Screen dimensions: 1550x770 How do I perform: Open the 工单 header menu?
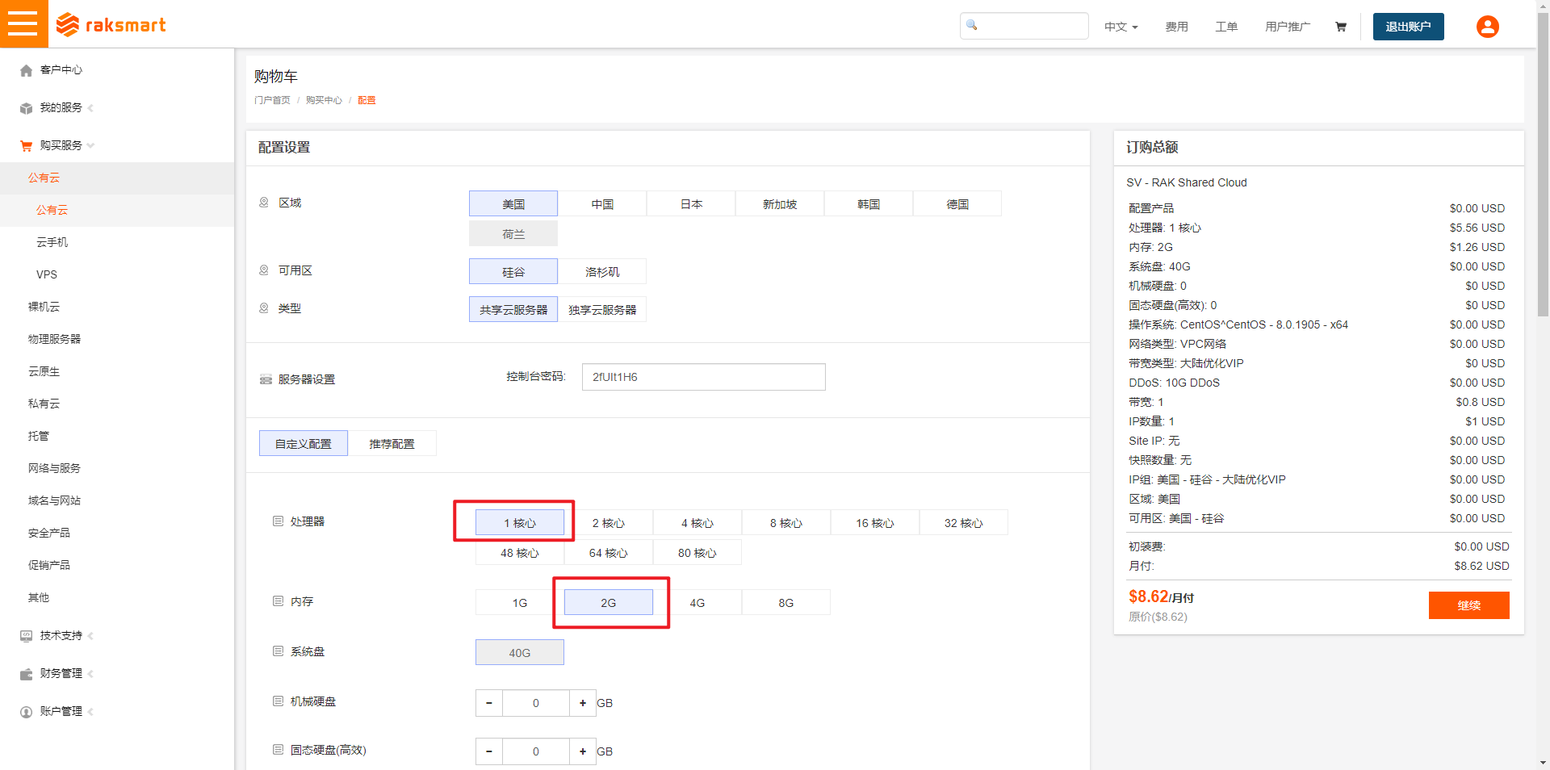1226,27
